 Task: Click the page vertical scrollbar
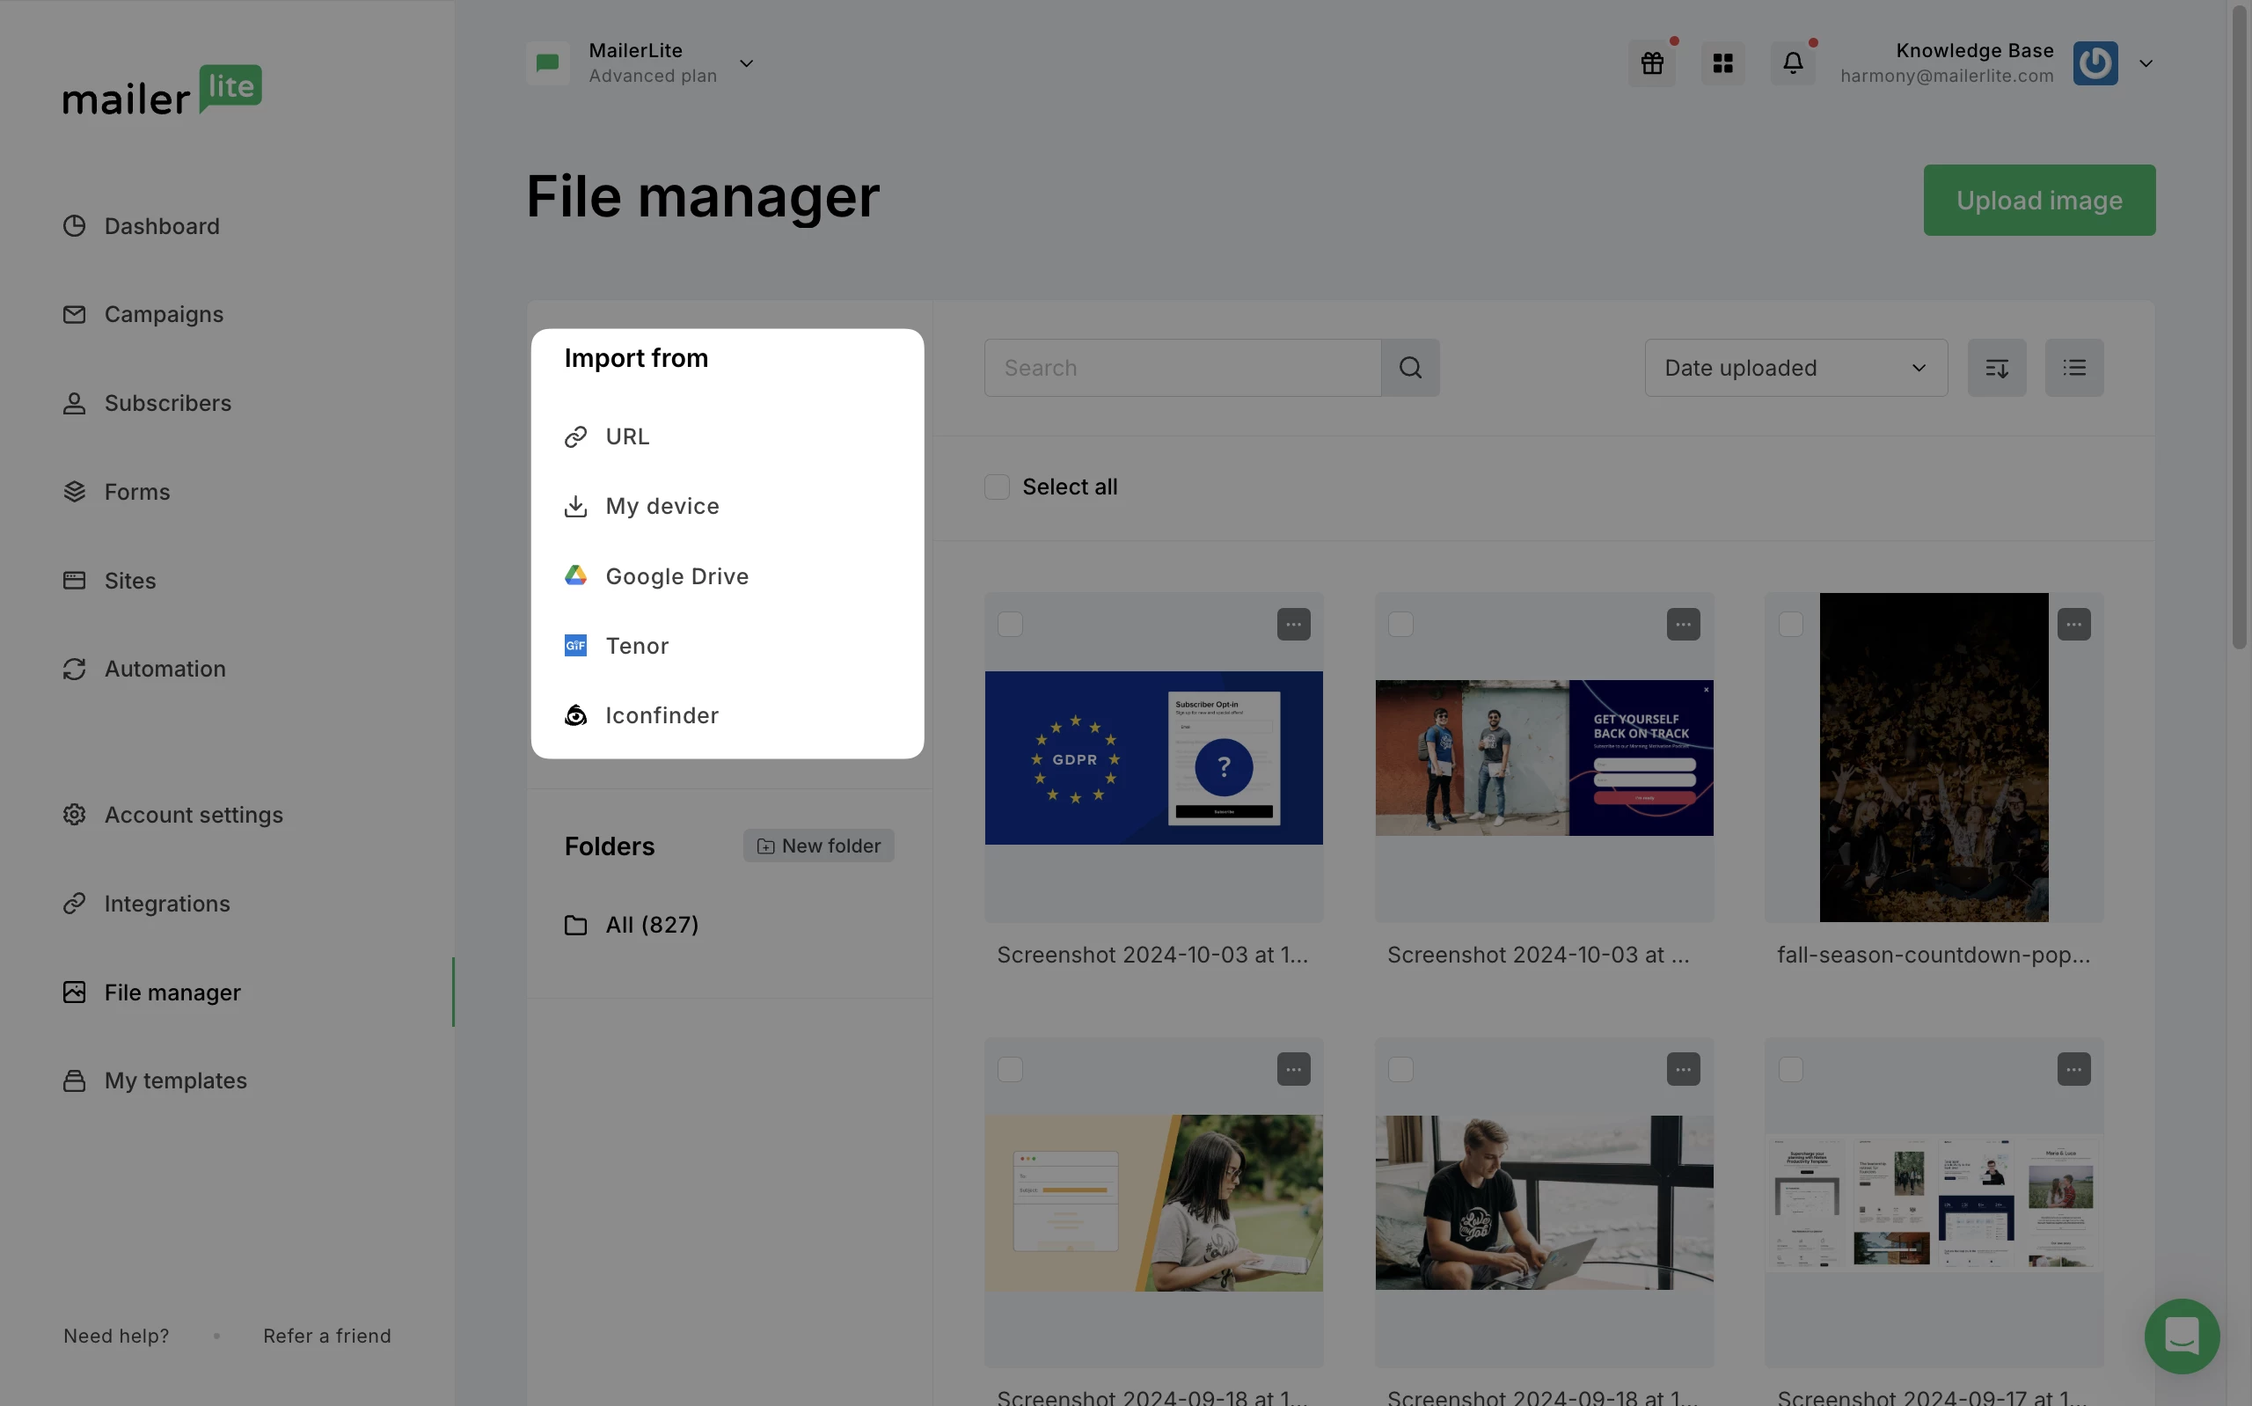tap(2239, 326)
